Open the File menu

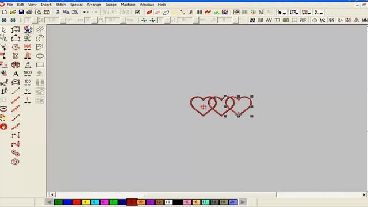pyautogui.click(x=10, y=5)
